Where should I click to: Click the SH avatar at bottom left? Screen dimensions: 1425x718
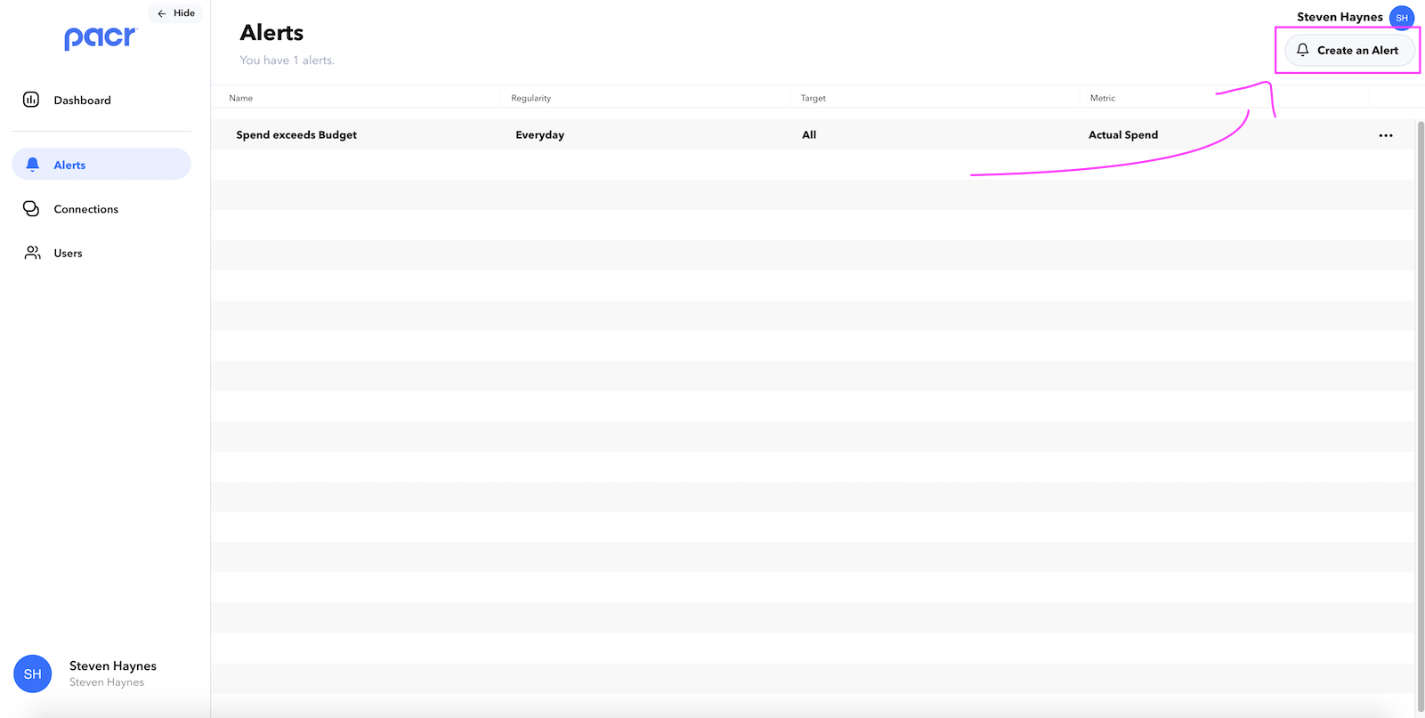pyautogui.click(x=33, y=674)
